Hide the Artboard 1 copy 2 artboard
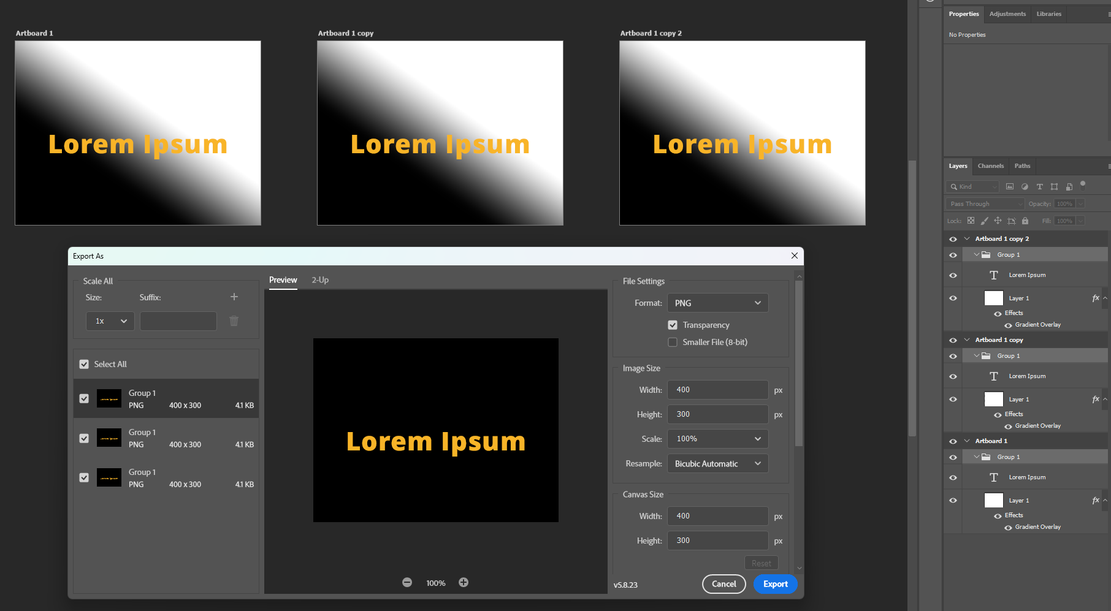This screenshot has width=1111, height=611. coord(953,238)
